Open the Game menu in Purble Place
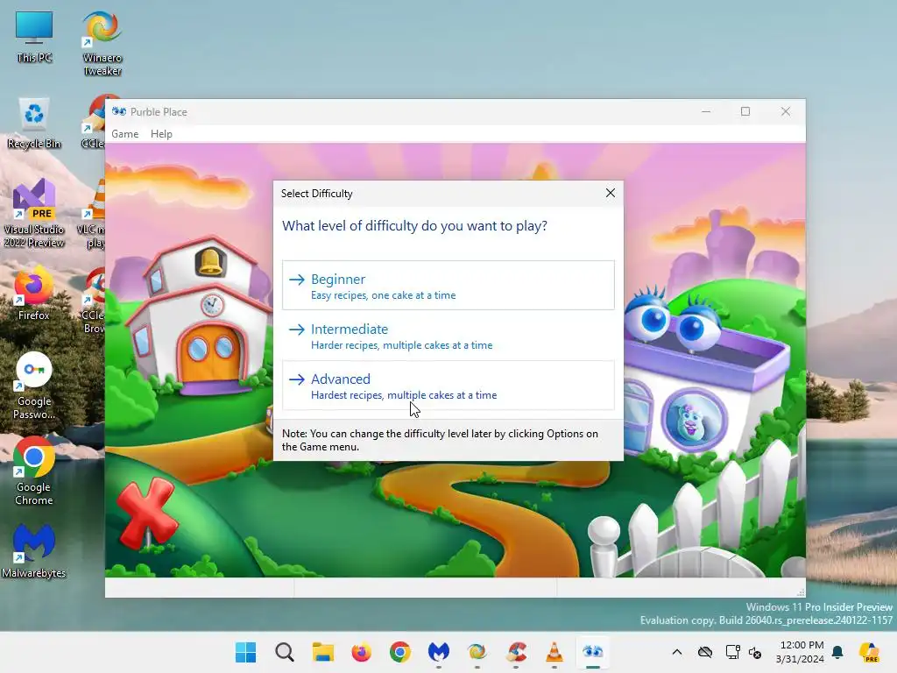Image resolution: width=897 pixels, height=673 pixels. [x=124, y=134]
